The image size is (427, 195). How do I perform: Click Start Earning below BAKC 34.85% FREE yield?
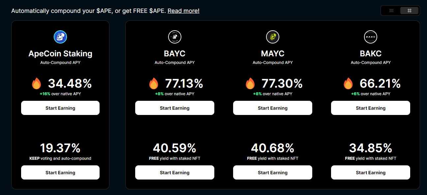point(371,172)
